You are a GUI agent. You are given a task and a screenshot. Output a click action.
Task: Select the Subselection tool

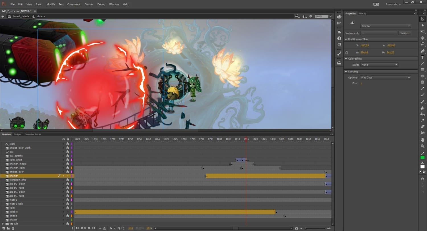click(422, 26)
